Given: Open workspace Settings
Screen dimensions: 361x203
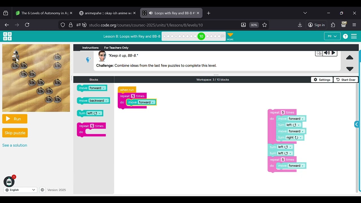Looking at the screenshot, I should point(322,80).
